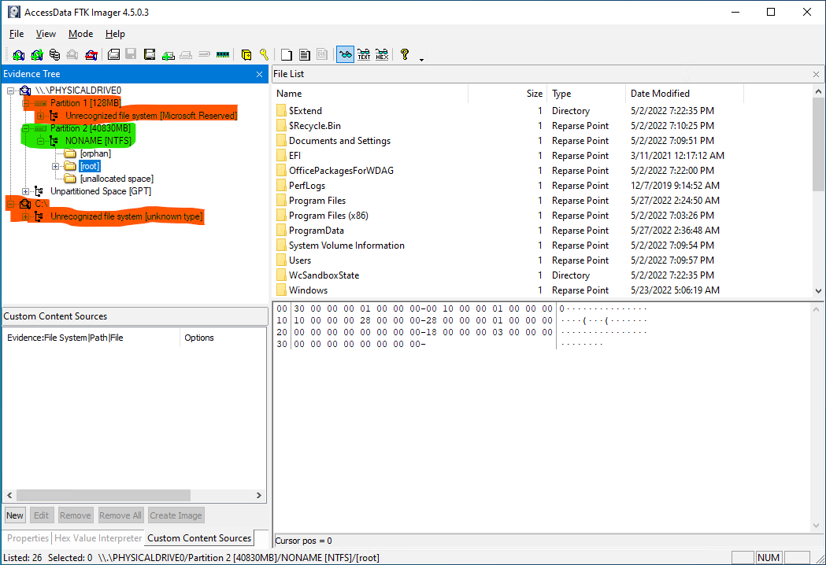Click the Verify Drive/Image icon

(205, 54)
